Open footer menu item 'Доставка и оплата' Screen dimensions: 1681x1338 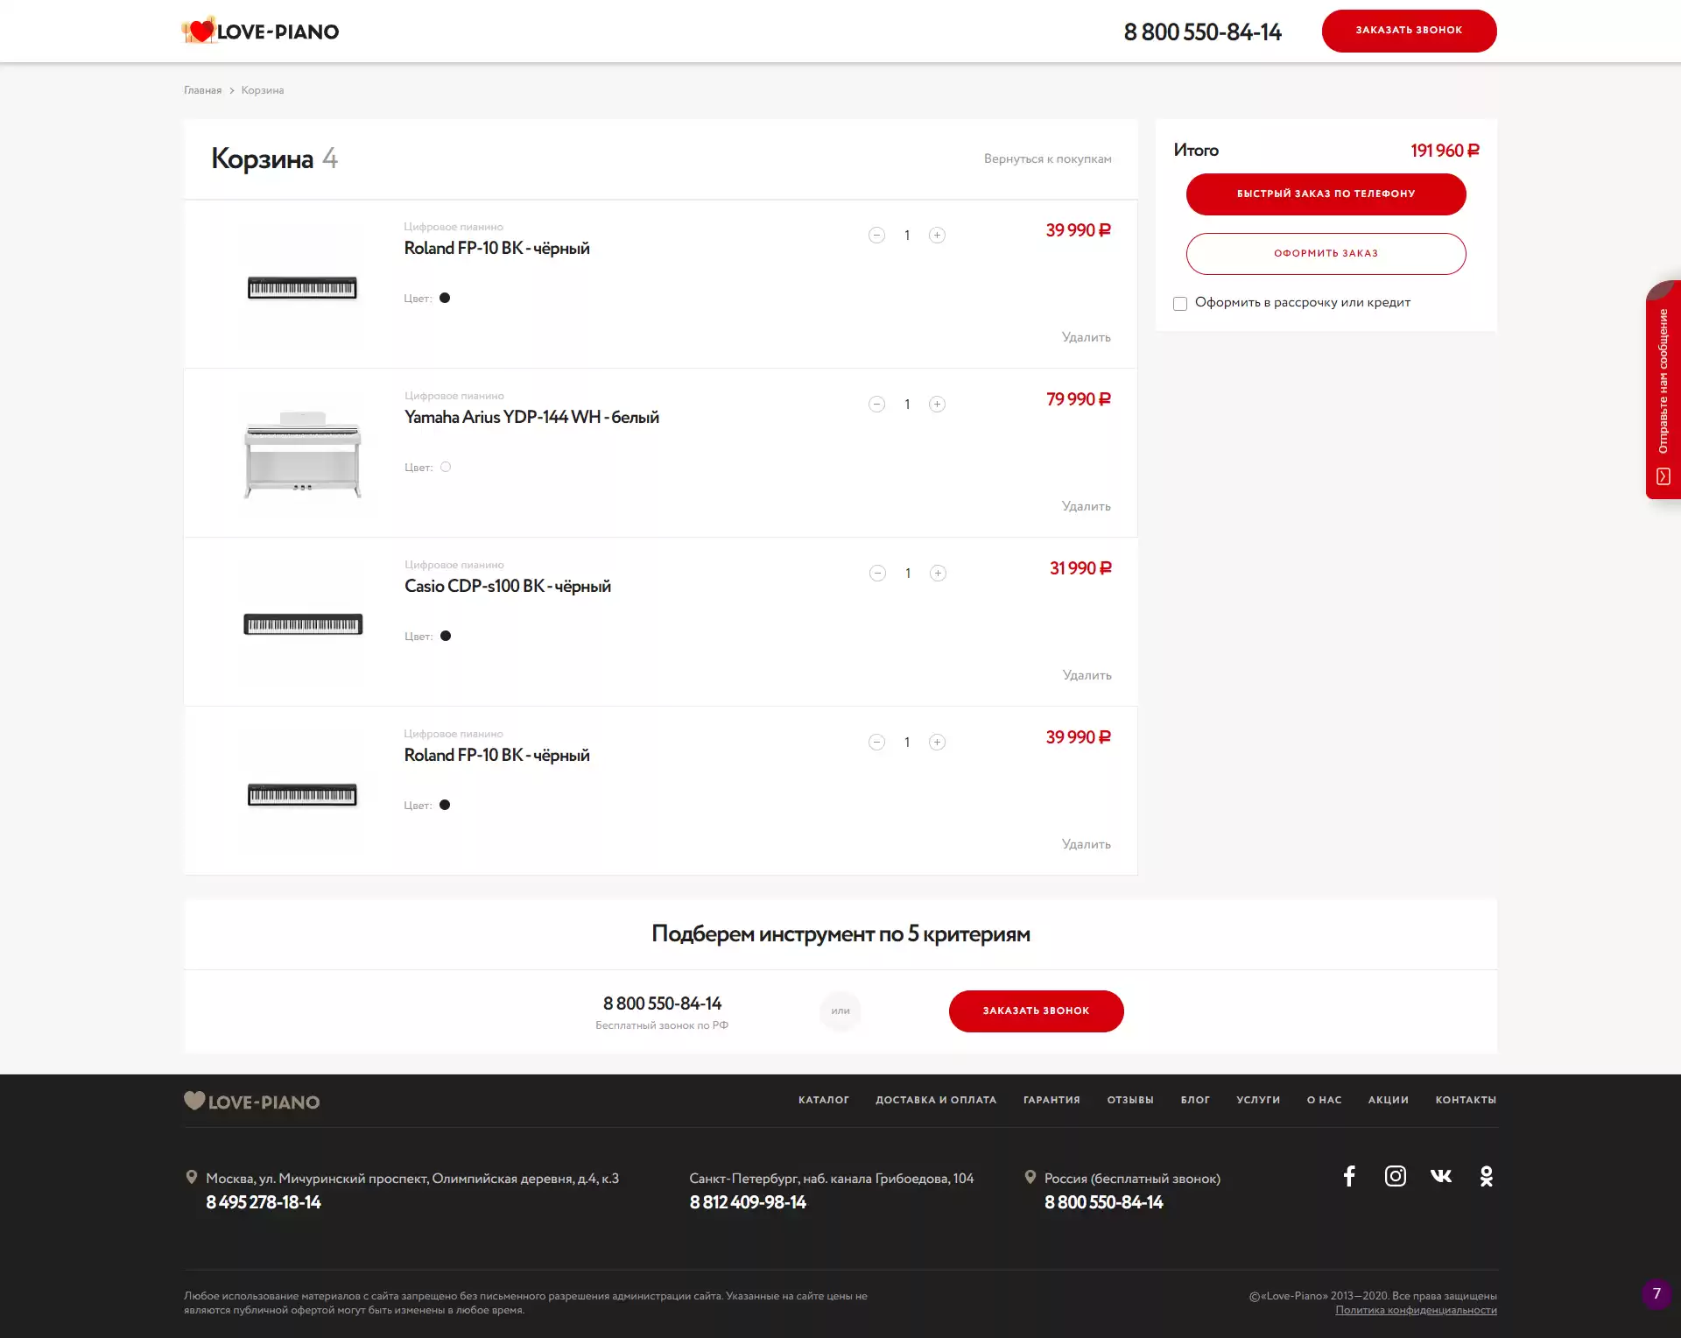(x=936, y=1100)
